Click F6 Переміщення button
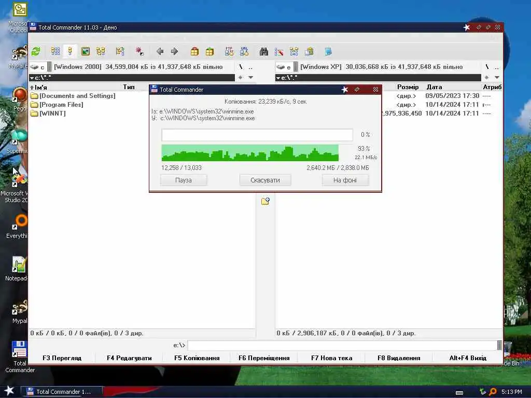Screen dimensions: 531x398 264,358
